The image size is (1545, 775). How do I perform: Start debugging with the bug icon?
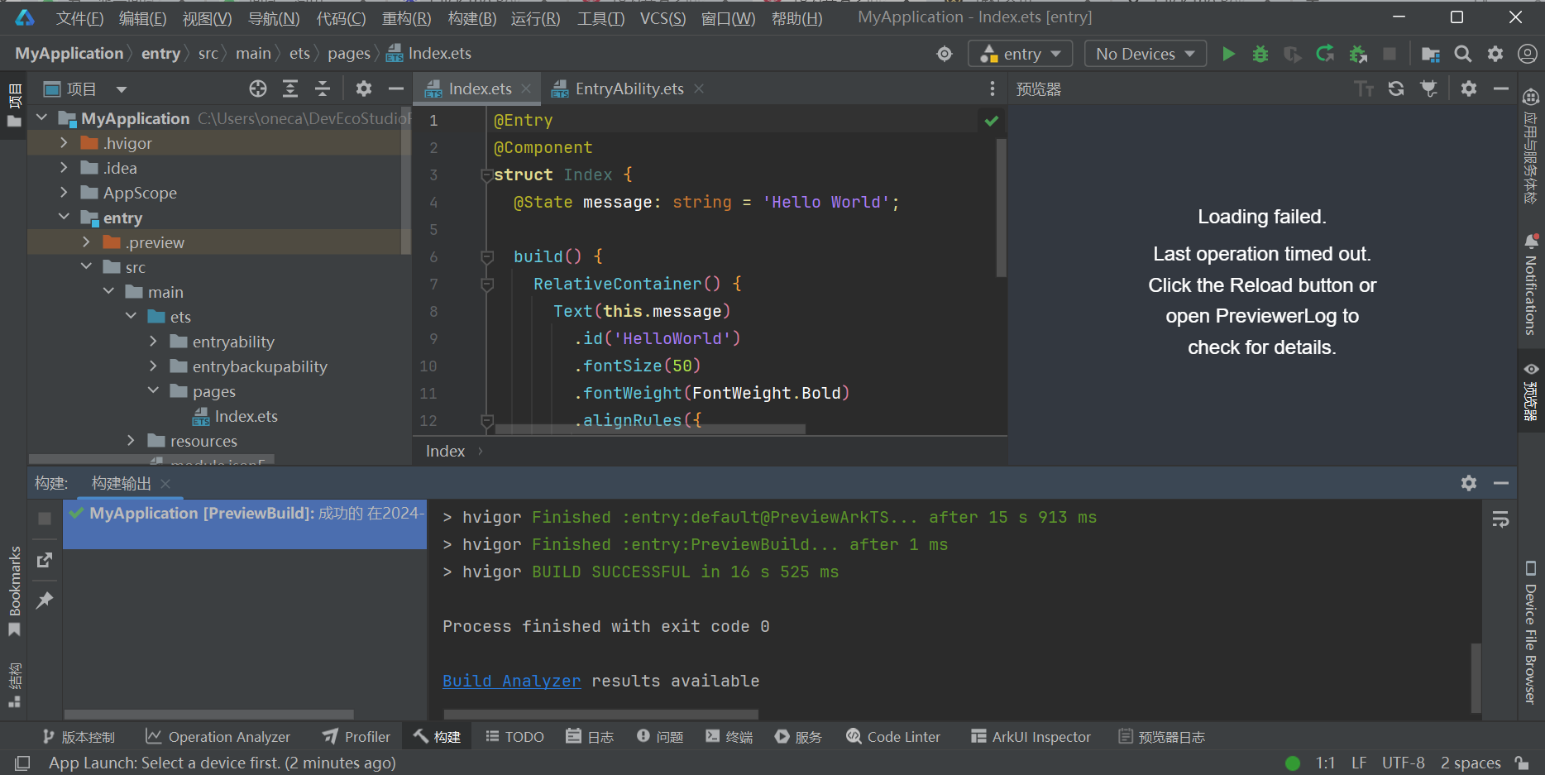[1260, 54]
